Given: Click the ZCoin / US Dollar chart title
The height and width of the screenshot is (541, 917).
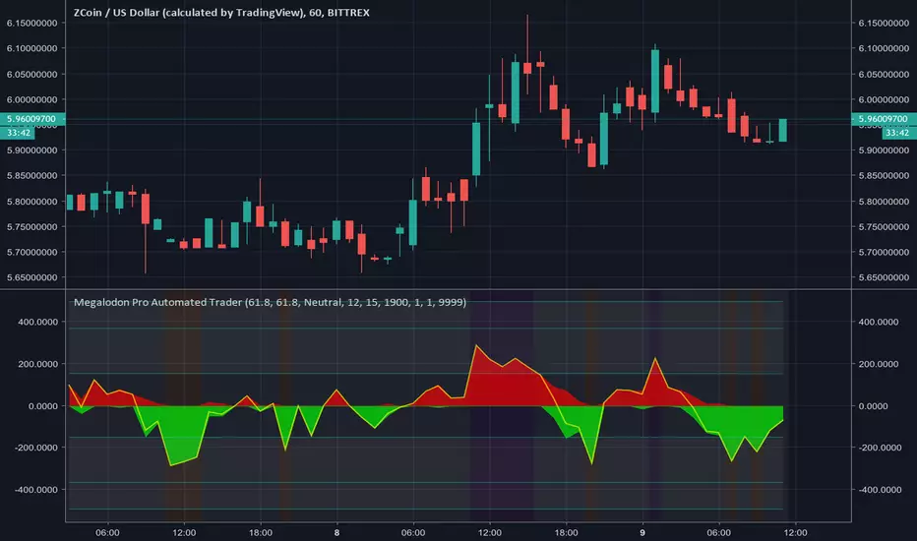Looking at the screenshot, I should point(221,12).
